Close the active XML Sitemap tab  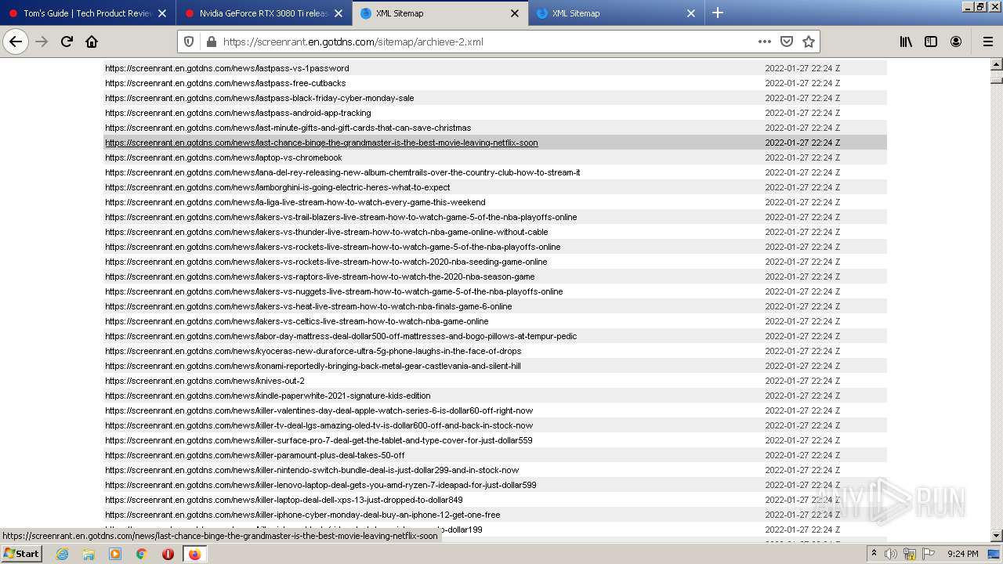[515, 13]
